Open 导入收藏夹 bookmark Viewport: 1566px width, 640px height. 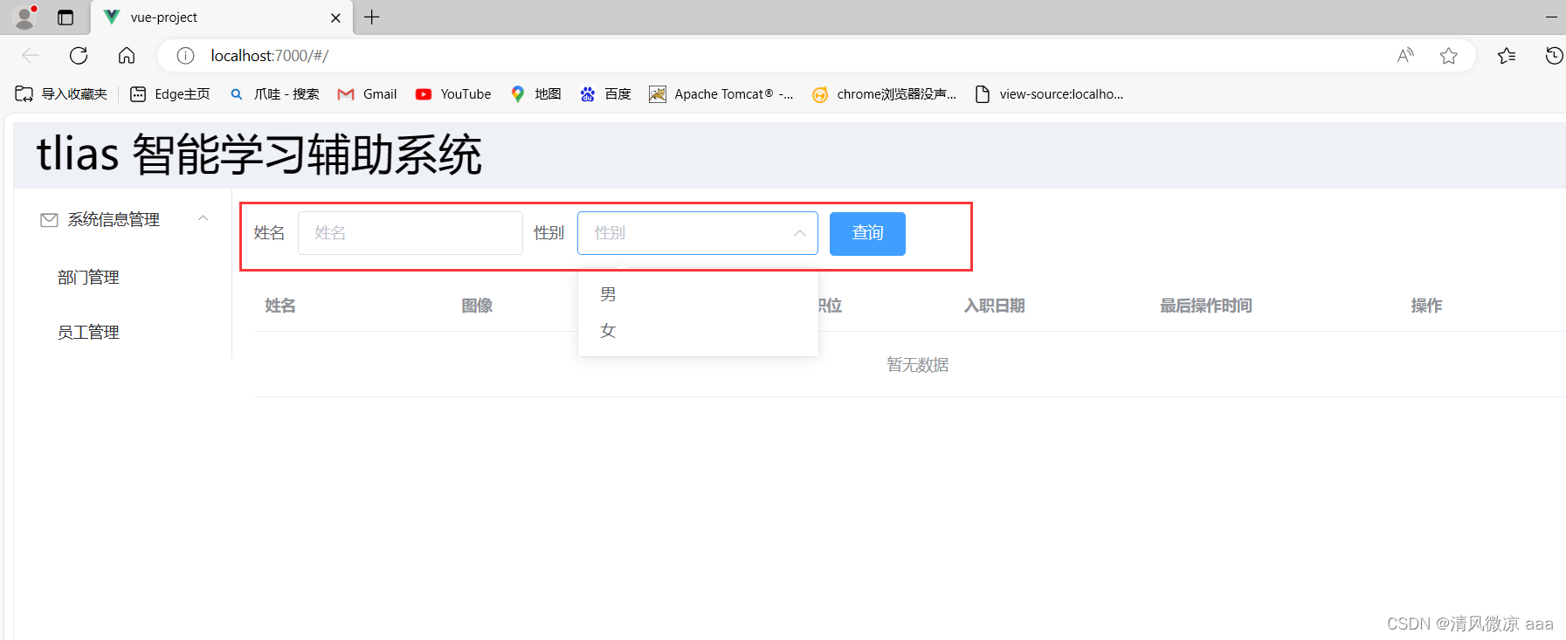click(x=61, y=94)
